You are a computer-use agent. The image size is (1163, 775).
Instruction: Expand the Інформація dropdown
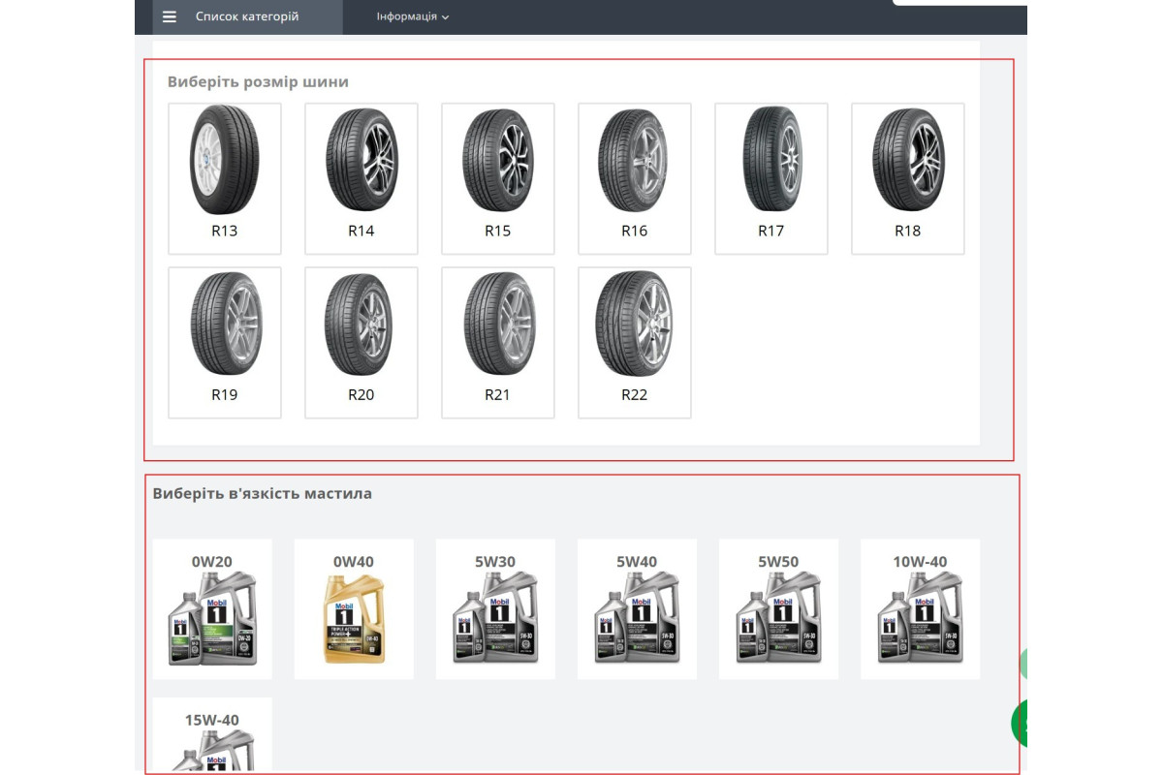[413, 16]
